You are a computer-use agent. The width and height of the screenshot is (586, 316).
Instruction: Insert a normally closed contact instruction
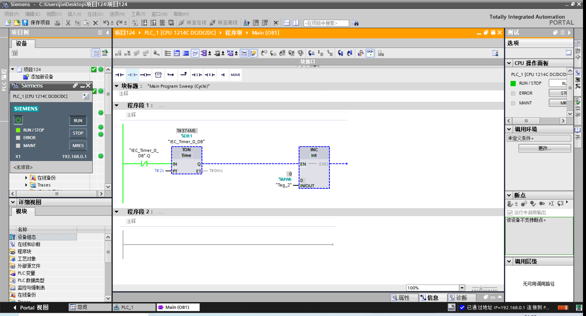pos(132,75)
